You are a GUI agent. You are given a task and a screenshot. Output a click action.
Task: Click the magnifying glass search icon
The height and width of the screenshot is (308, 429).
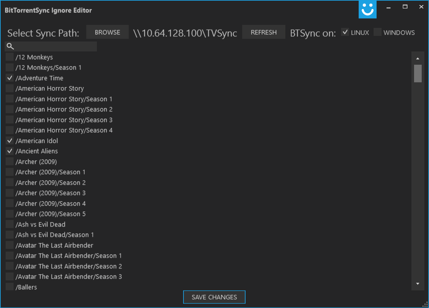pyautogui.click(x=10, y=46)
